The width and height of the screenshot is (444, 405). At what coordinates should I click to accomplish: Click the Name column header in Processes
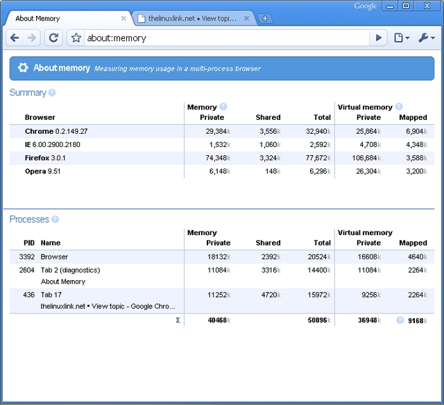click(51, 243)
